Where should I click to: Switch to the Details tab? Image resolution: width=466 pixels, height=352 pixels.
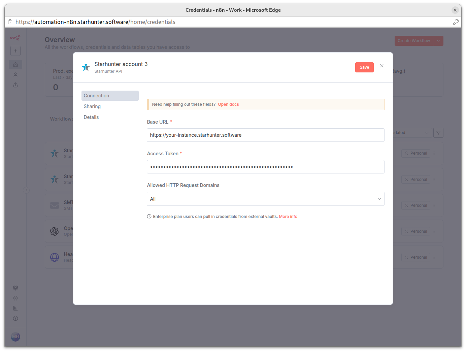tap(91, 117)
